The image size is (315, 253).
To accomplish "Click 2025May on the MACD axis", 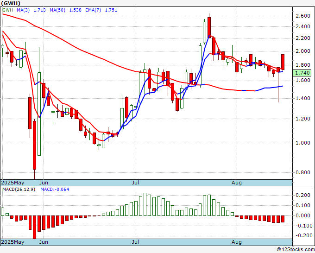I will click(x=13, y=242).
